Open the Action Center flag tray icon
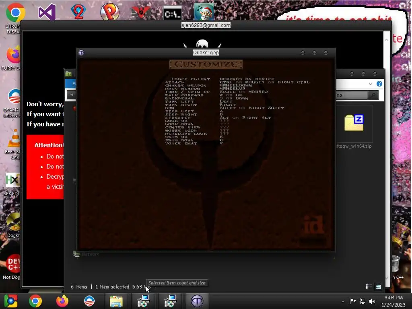Viewport: 412px width, 309px height. [x=352, y=301]
